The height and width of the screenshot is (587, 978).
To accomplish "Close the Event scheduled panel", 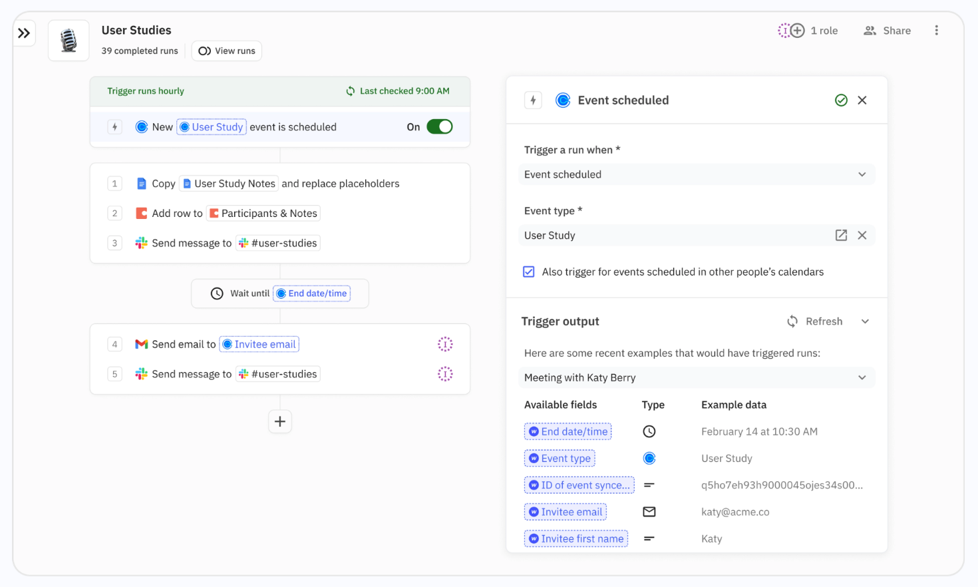I will pyautogui.click(x=862, y=100).
